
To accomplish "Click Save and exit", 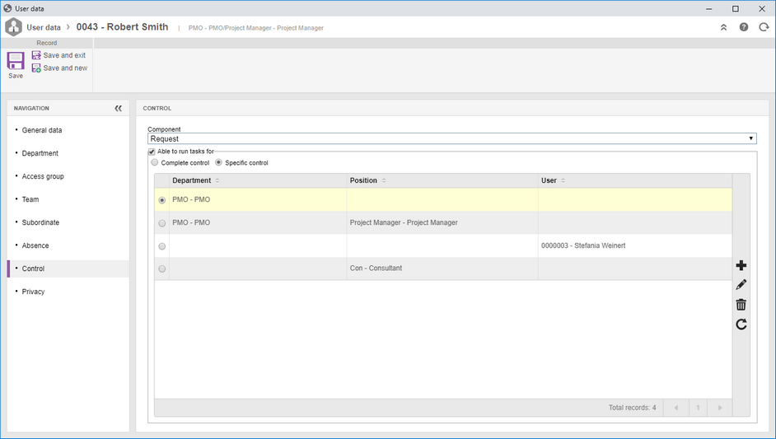I will 58,55.
